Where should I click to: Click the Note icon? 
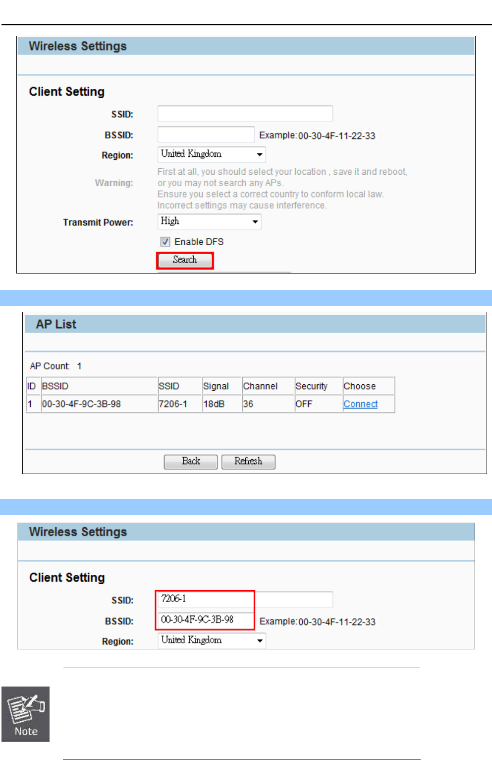[26, 714]
